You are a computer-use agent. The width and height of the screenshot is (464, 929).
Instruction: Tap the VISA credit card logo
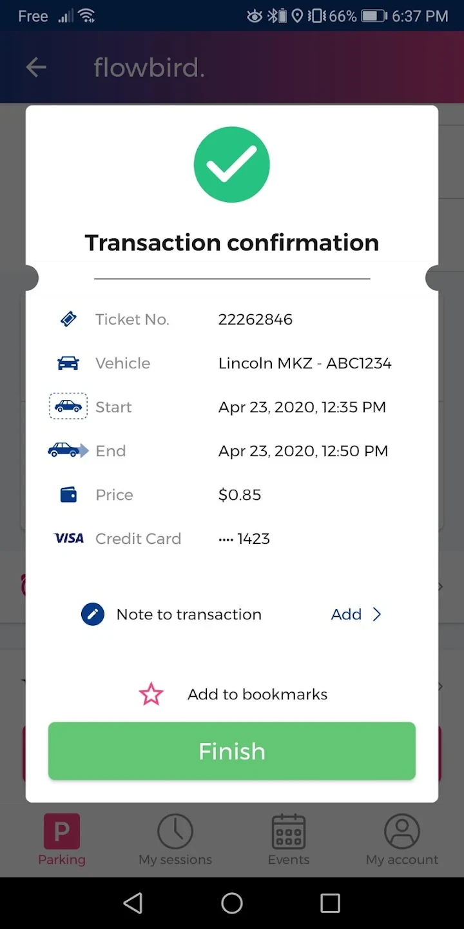(69, 539)
